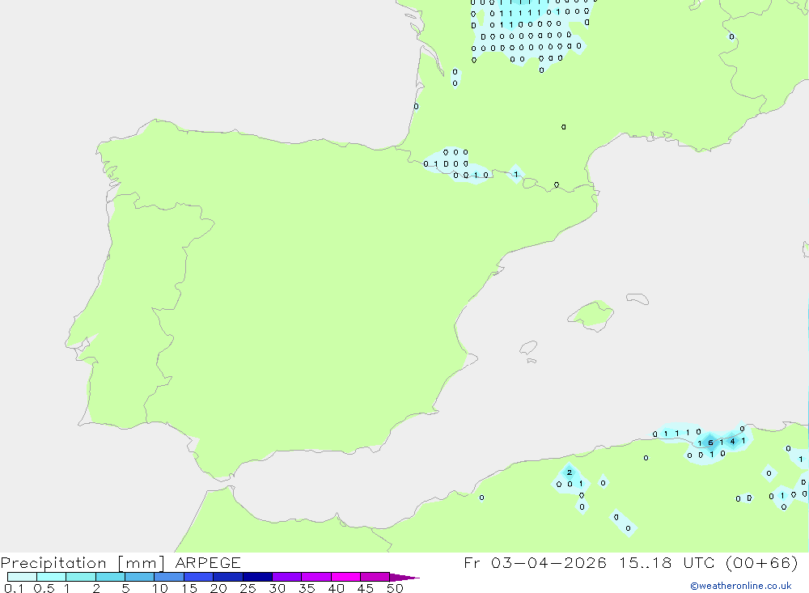This screenshot has width=809, height=593.
Task: Click Menorca island northeast of Mallorca
Action: (x=637, y=299)
